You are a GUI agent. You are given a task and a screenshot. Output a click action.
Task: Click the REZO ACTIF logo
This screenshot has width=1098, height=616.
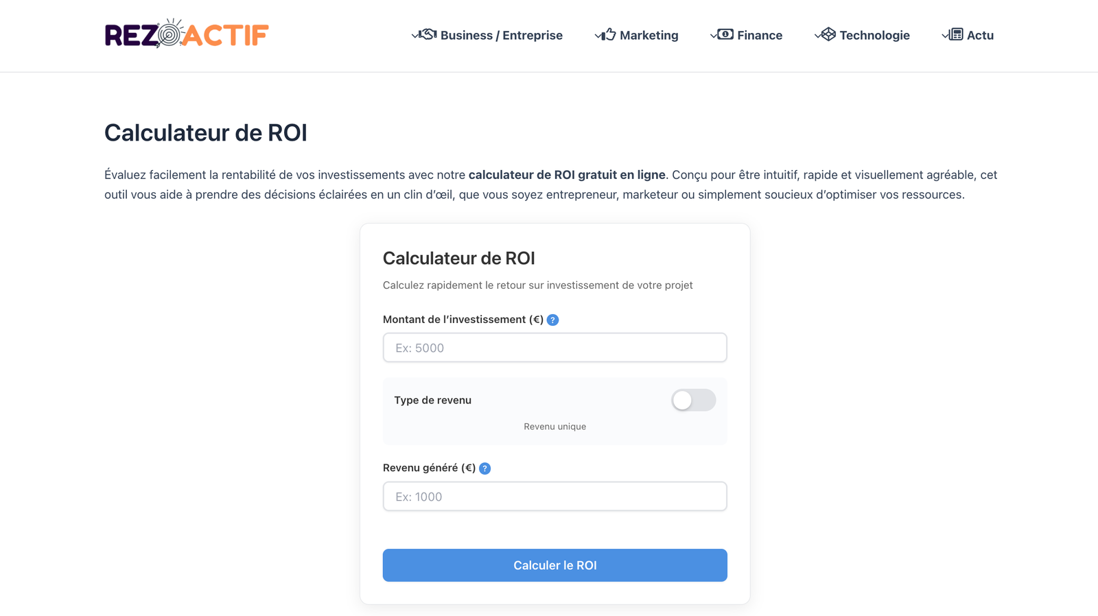point(186,35)
